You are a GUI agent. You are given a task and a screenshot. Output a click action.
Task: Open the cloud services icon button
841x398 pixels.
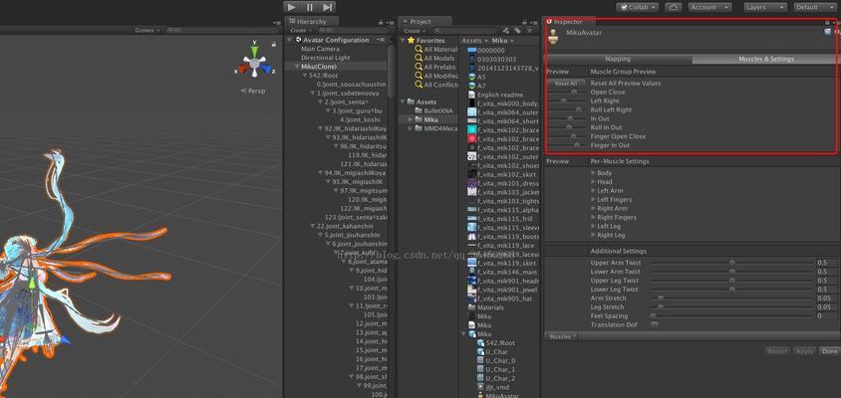pyautogui.click(x=674, y=8)
